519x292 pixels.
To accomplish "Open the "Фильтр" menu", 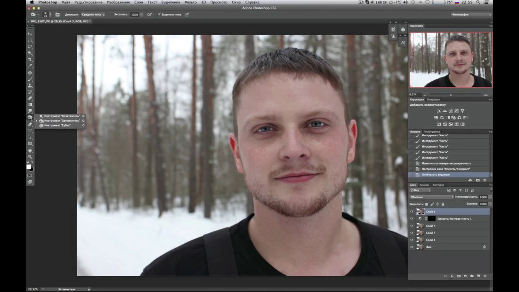I will coord(190,2).
